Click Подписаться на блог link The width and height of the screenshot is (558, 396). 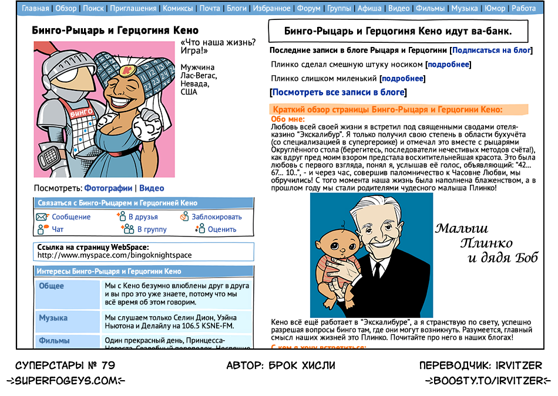pos(491,50)
